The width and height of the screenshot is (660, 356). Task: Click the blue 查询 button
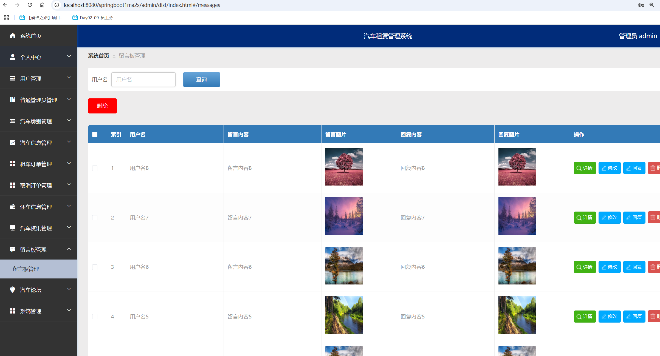tap(202, 79)
